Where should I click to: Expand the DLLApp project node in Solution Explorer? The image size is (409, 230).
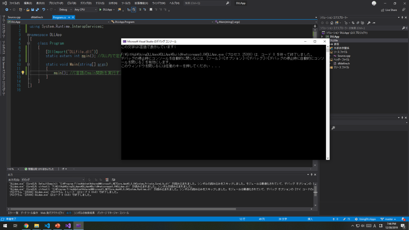point(322,36)
